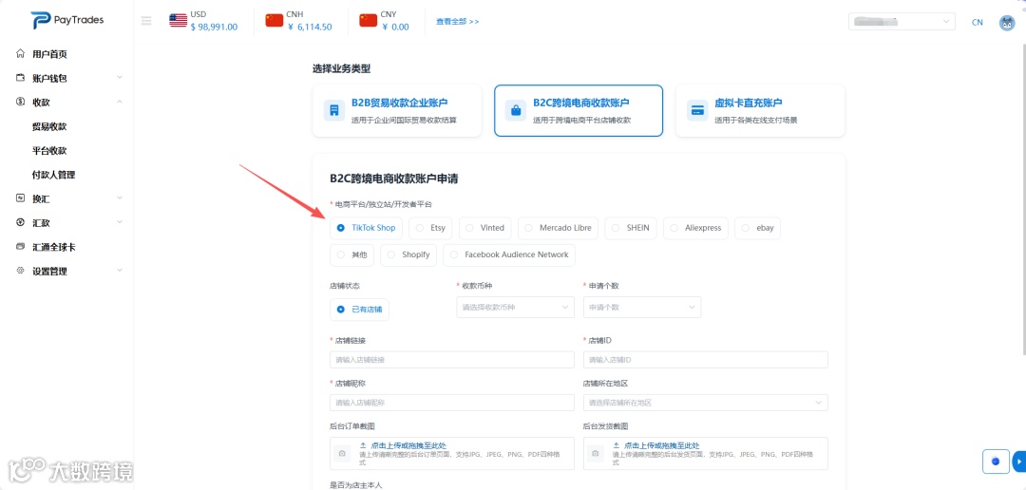Click the 账户钱包 wallet icon
Image resolution: width=1026 pixels, height=490 pixels.
coord(20,78)
